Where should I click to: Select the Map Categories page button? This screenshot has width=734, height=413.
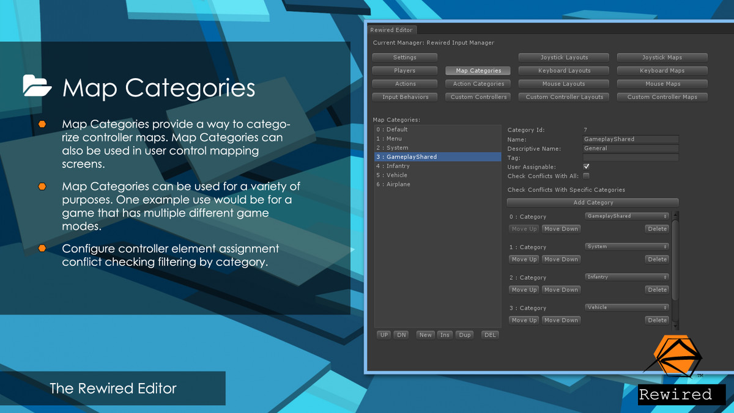click(478, 71)
